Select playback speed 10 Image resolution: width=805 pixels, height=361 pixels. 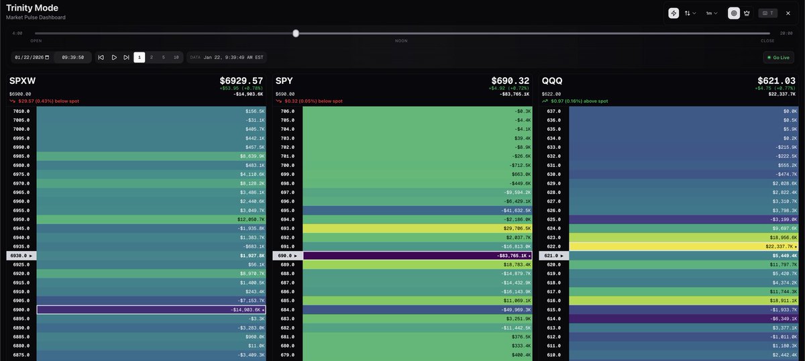point(176,58)
